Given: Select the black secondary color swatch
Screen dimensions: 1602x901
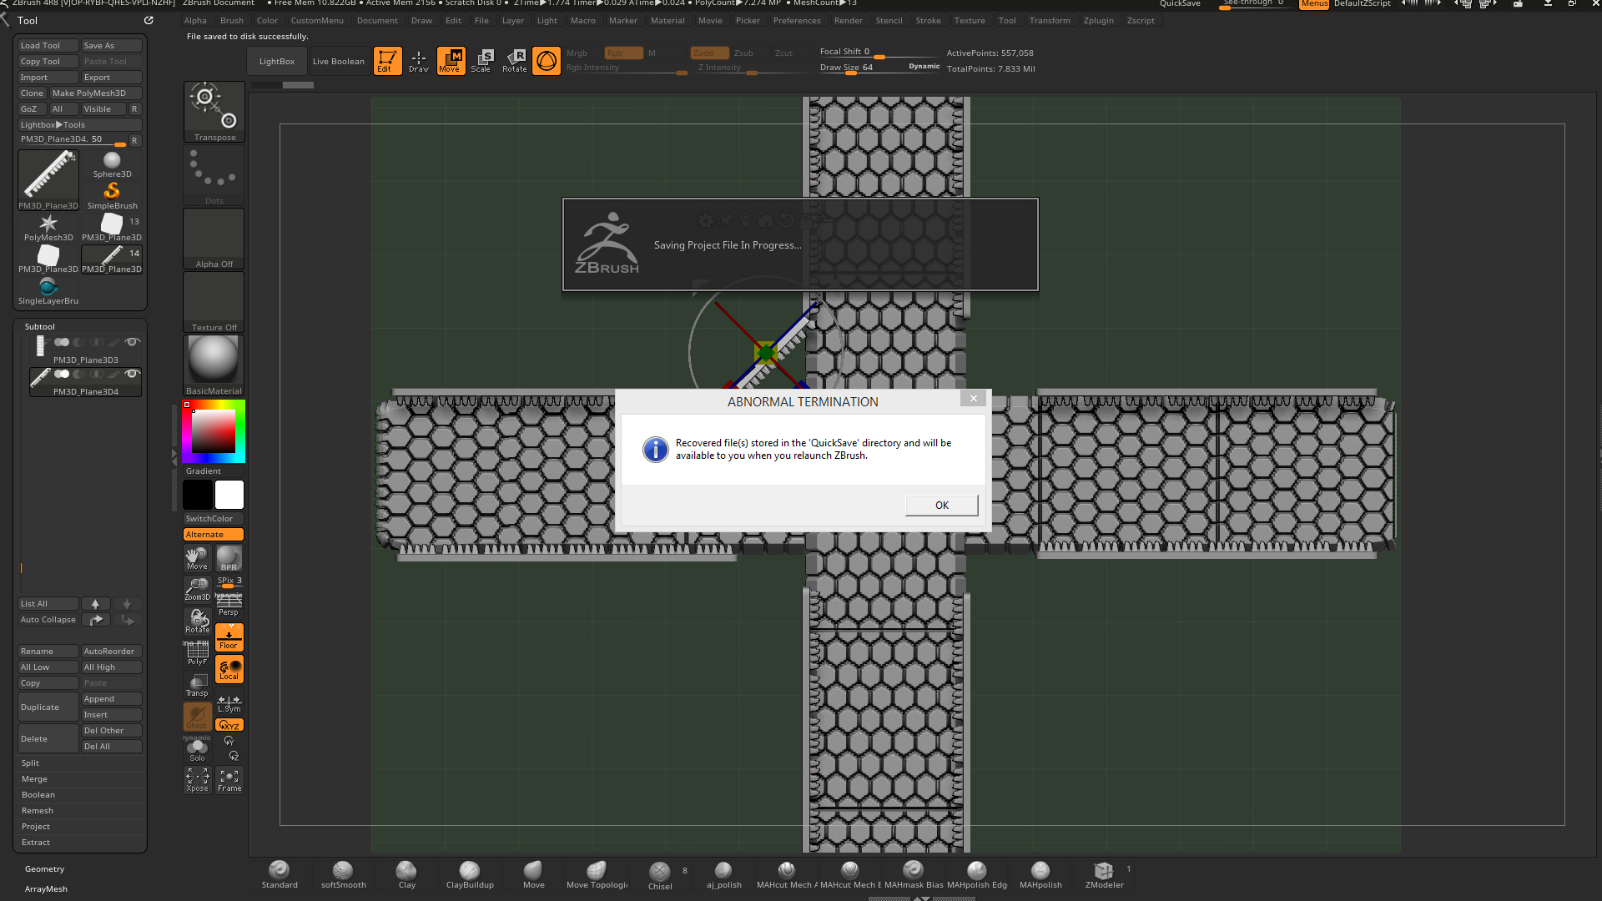Looking at the screenshot, I should [198, 495].
